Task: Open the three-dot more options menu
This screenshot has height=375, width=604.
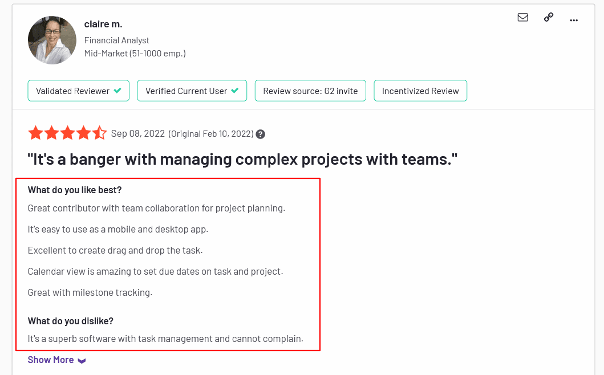Action: click(574, 21)
